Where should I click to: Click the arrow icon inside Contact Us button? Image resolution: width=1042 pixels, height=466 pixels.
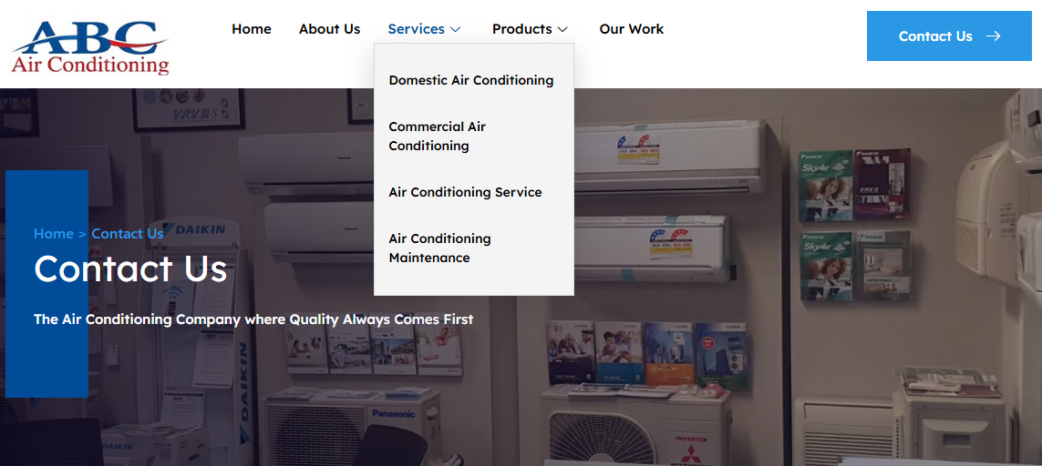point(993,36)
